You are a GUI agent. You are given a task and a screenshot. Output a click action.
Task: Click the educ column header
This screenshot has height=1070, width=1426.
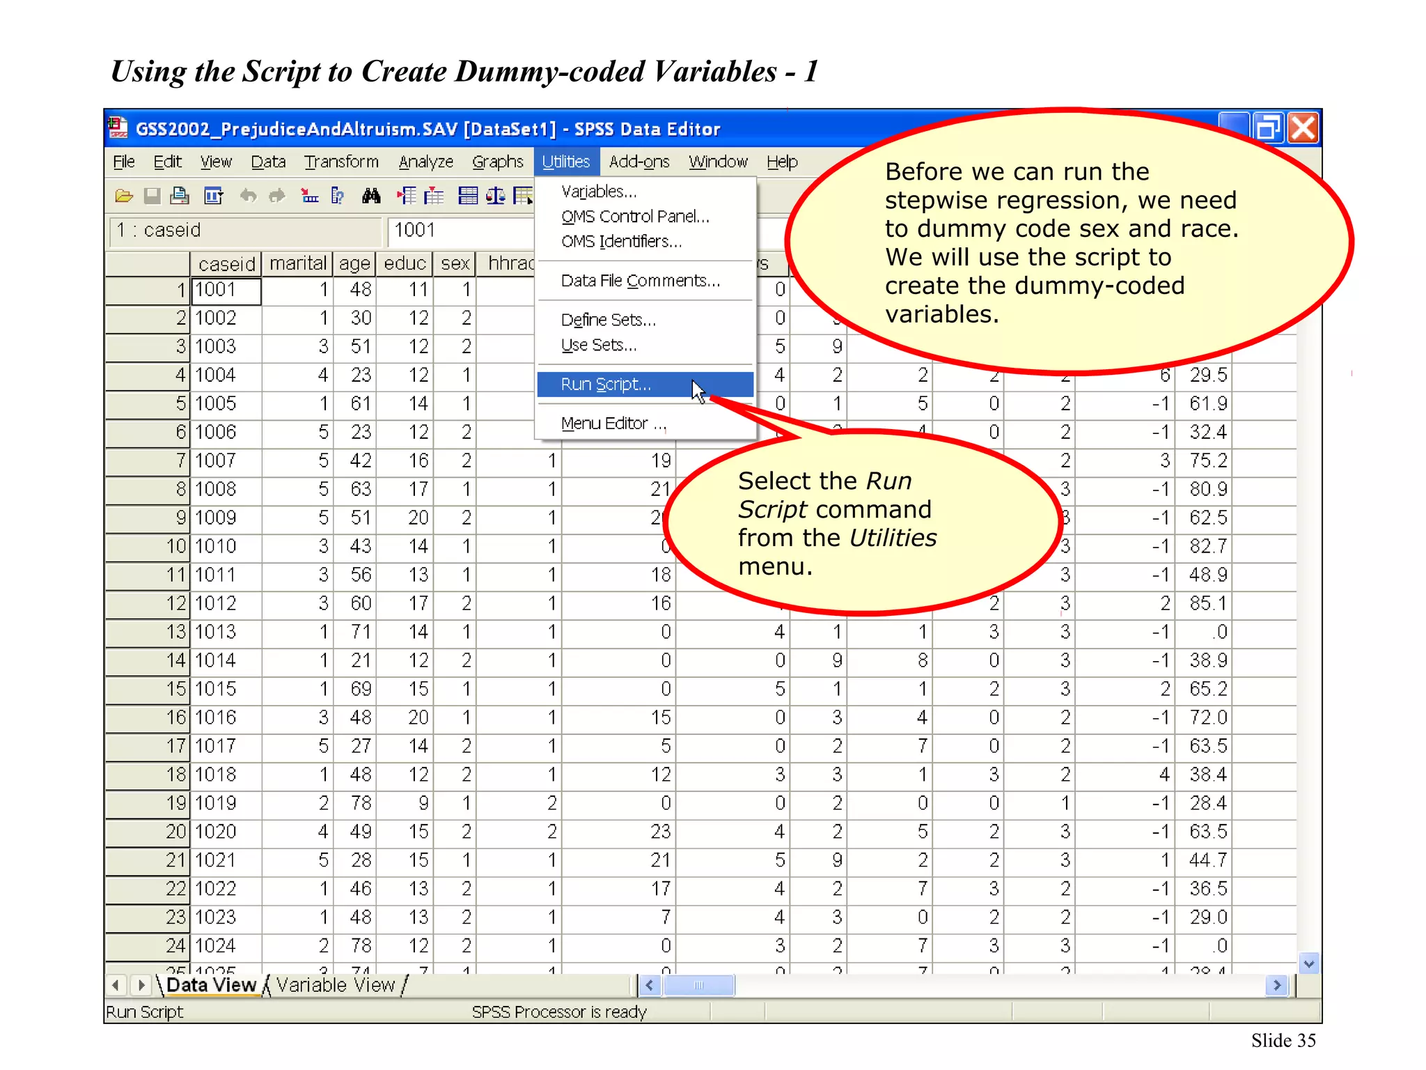pyautogui.click(x=405, y=263)
